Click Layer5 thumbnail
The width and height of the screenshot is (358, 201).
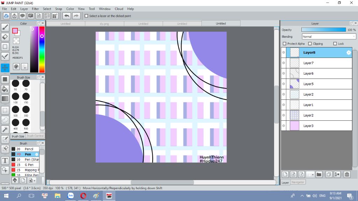pyautogui.click(x=294, y=84)
